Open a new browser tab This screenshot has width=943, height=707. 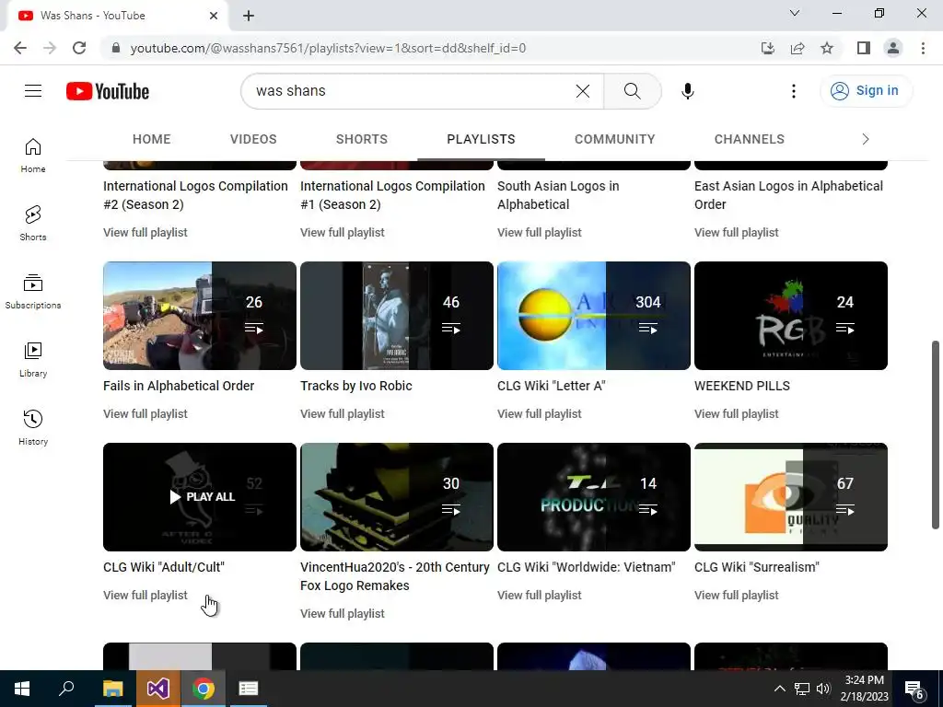click(x=249, y=16)
